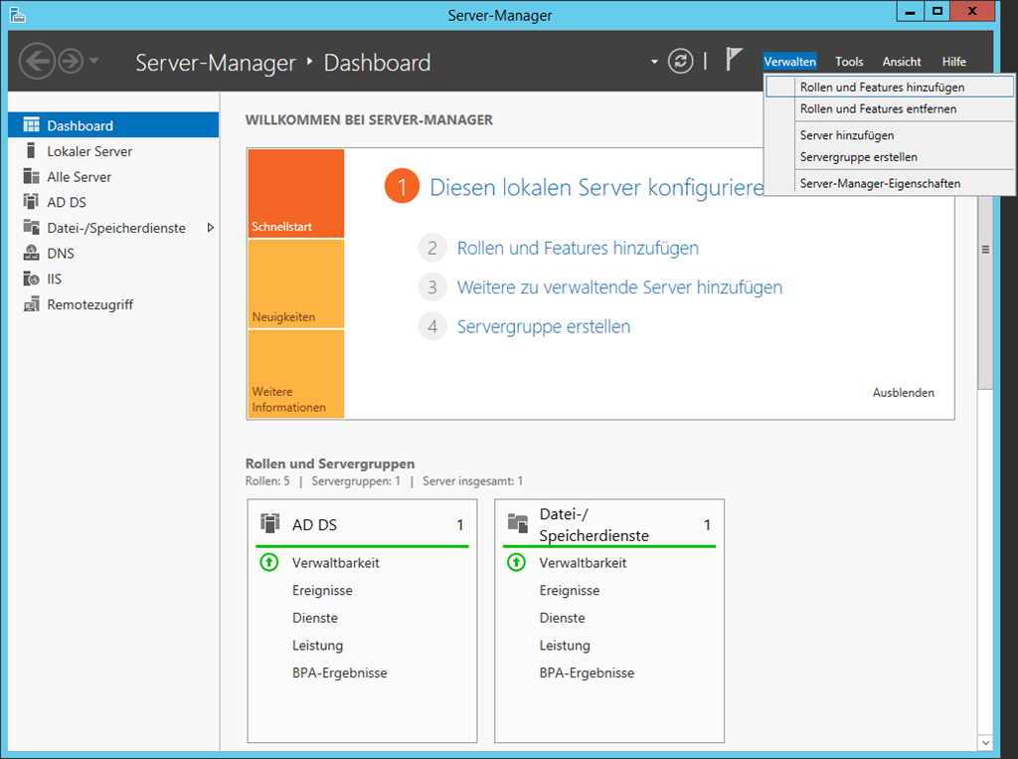Open Ereignisse in AD DS tile
The width and height of the screenshot is (1018, 759).
[x=322, y=590]
